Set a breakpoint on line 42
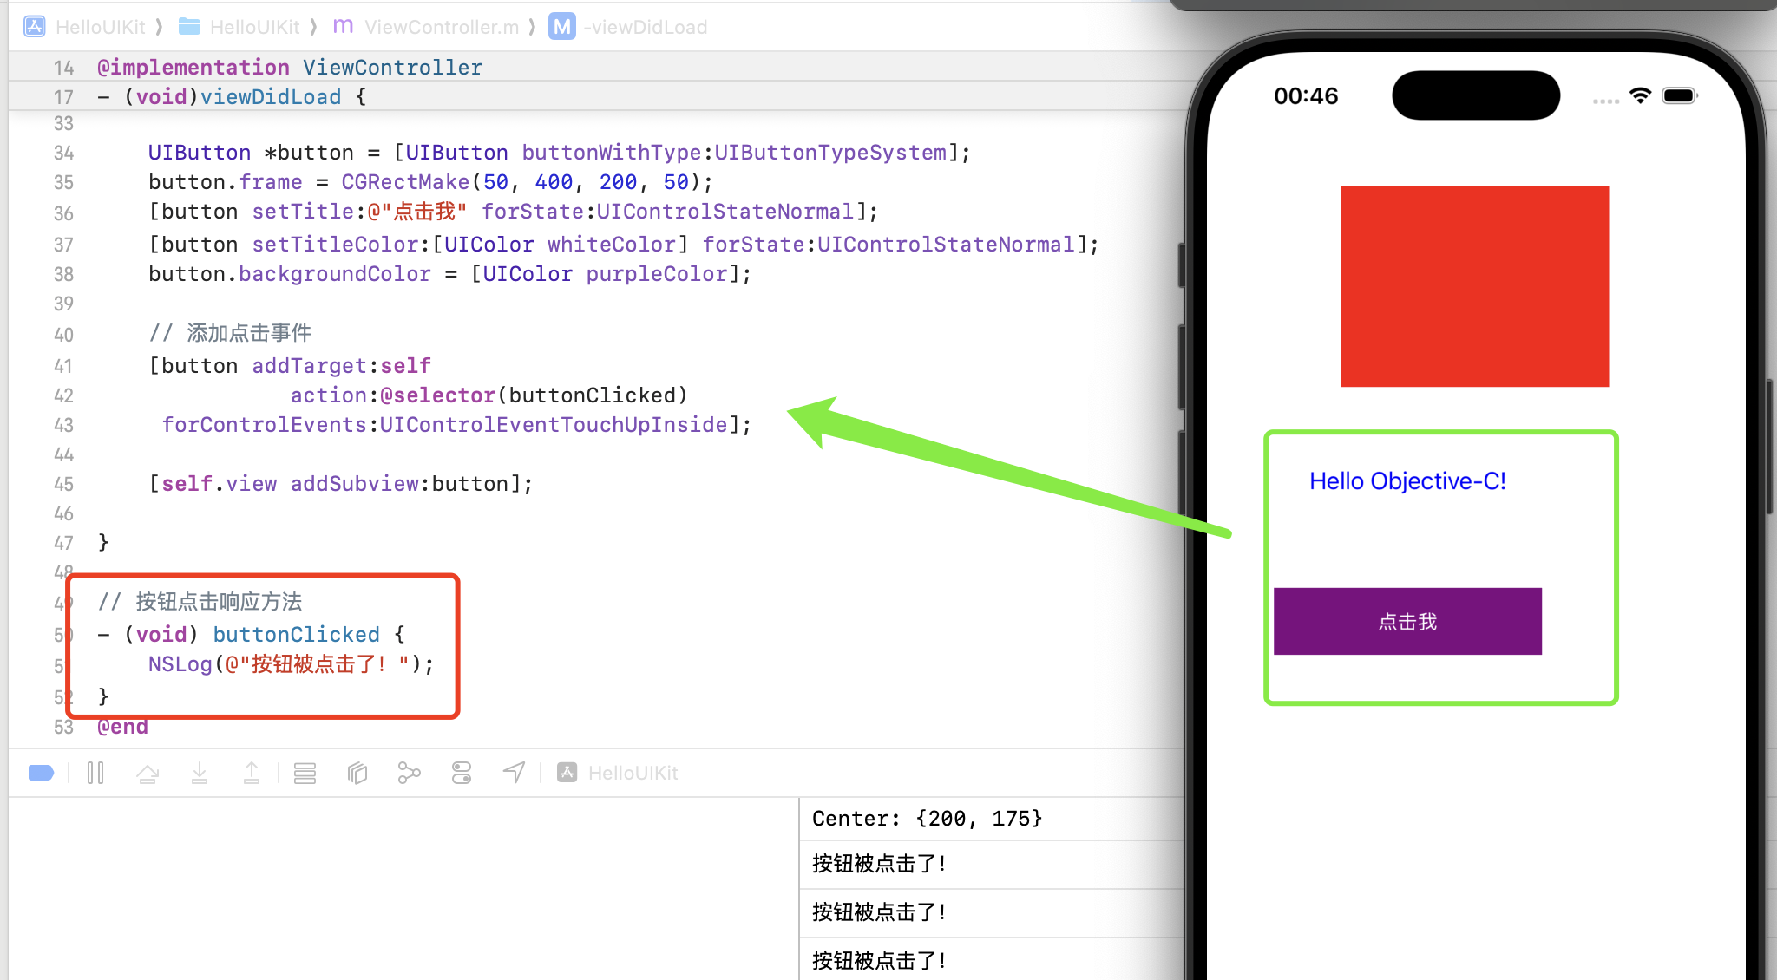The width and height of the screenshot is (1777, 980). point(62,395)
